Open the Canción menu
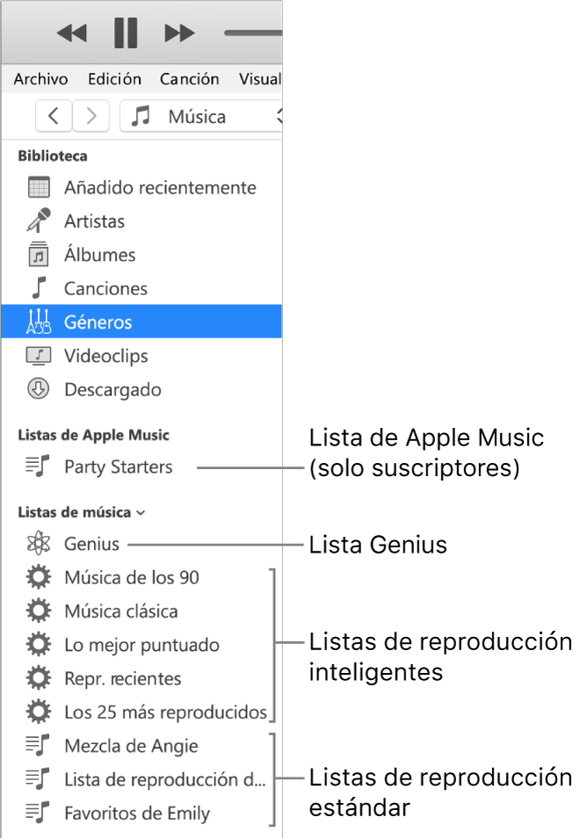580x839 pixels. point(189,78)
